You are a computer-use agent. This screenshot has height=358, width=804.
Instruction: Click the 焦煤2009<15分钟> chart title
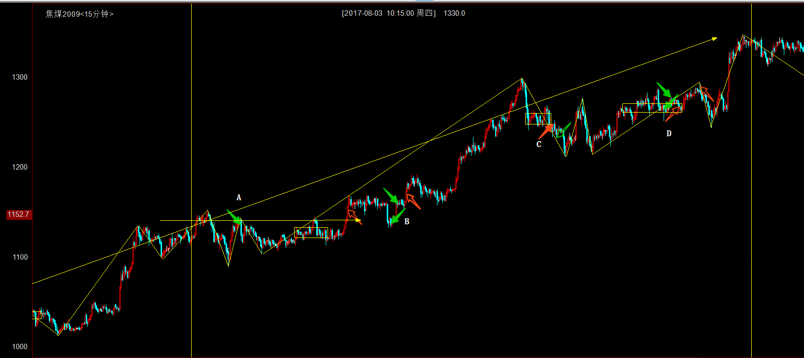[80, 14]
